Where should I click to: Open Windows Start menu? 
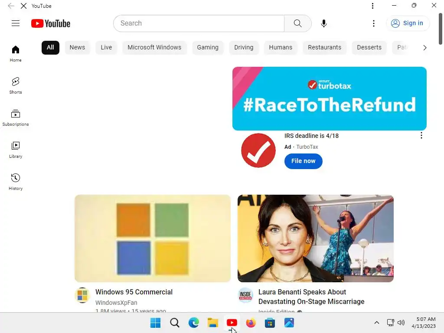[x=156, y=323]
